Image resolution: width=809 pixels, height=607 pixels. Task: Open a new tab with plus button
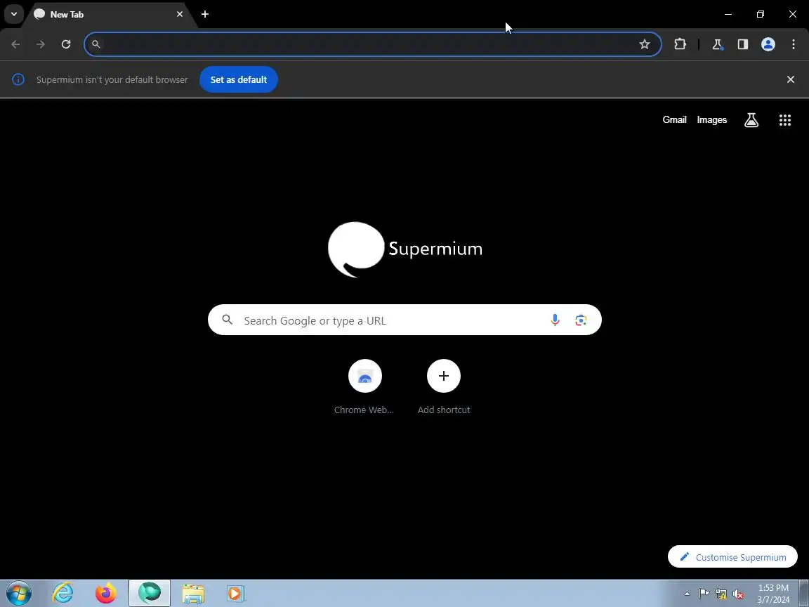(x=205, y=14)
